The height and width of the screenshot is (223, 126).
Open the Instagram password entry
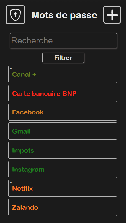[63, 169]
